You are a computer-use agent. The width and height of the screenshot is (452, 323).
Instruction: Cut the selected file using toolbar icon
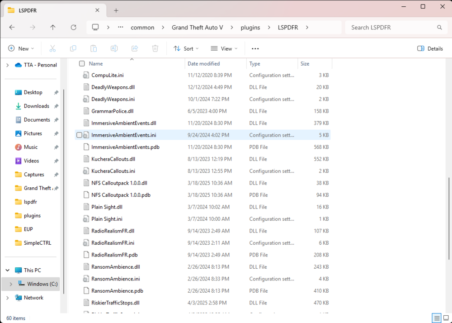click(x=52, y=48)
